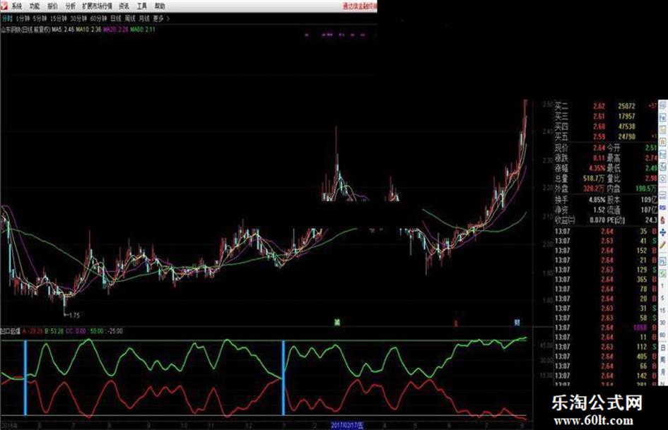Click the 涨幅 value 4.35%
The width and height of the screenshot is (668, 430).
click(597, 168)
